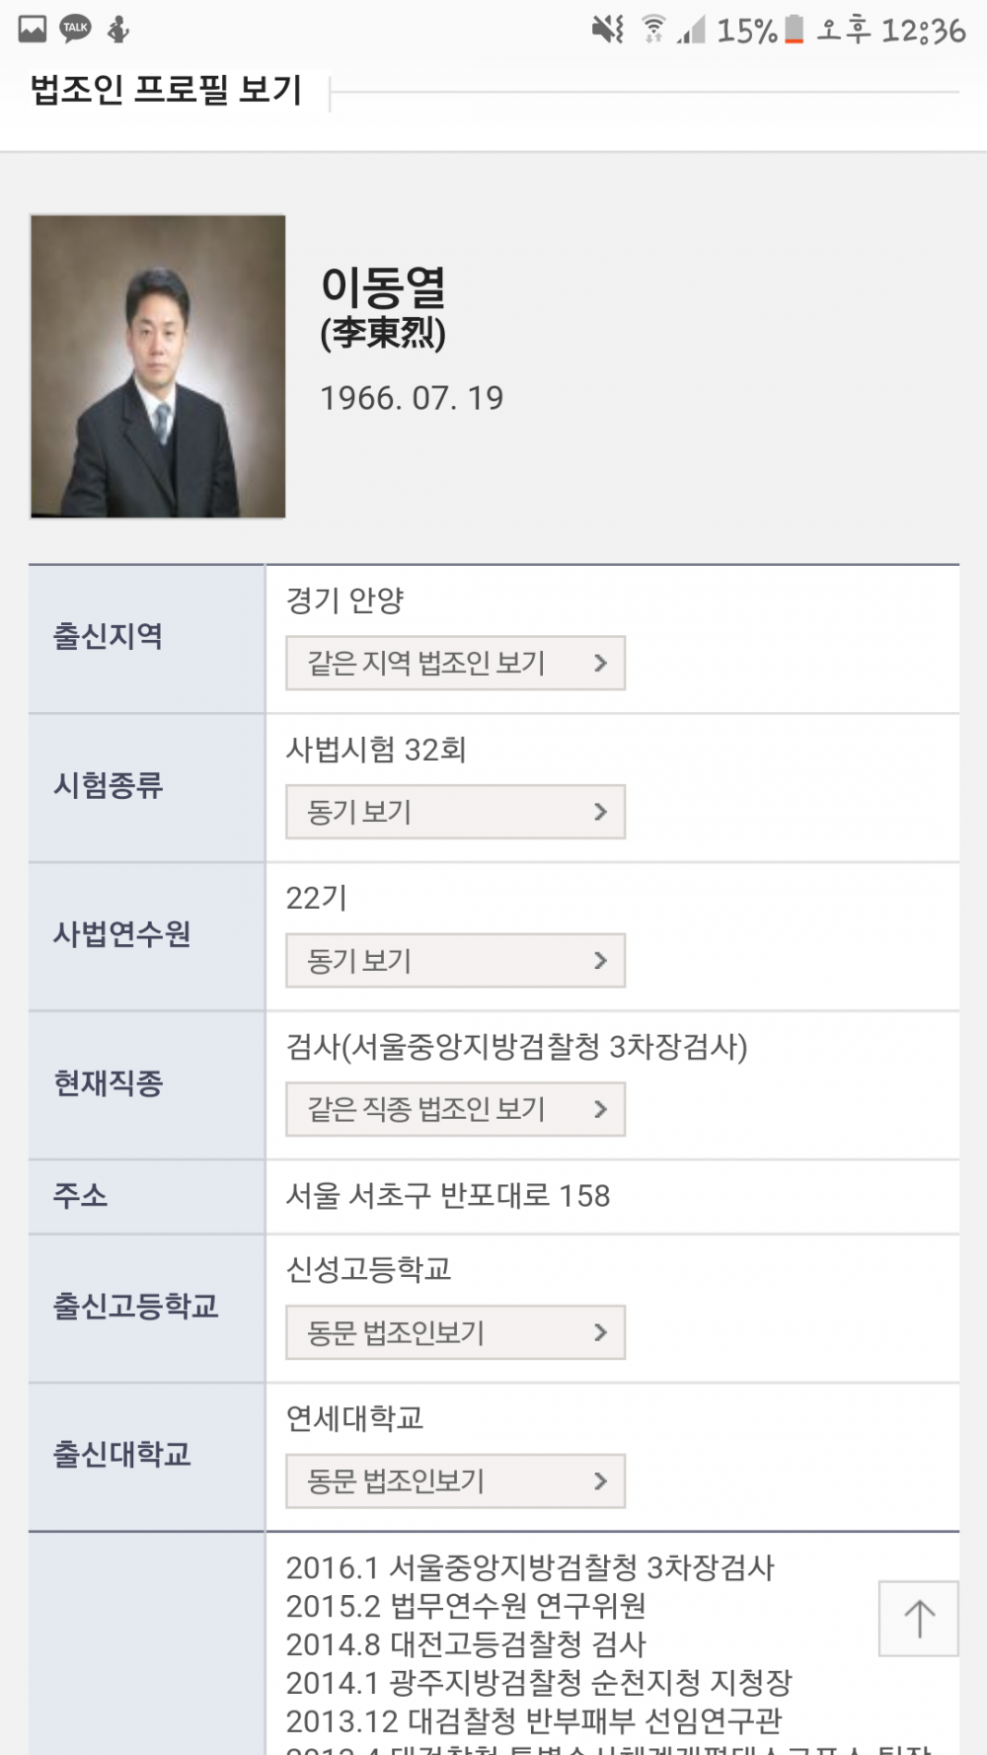Tap the battery level icon
Viewport: 987px width, 1755px height.
tap(794, 29)
